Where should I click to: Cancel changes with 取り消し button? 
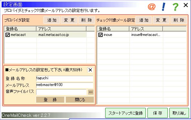pos(179,113)
